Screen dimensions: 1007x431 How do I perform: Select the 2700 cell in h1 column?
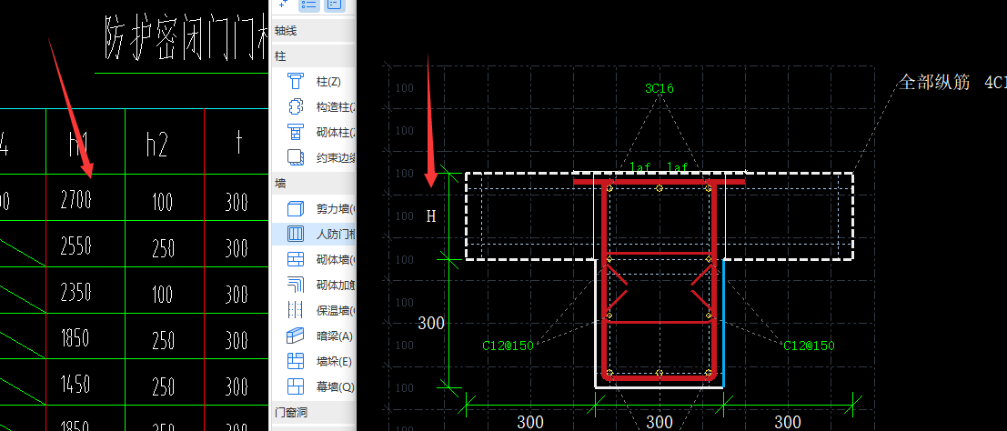click(76, 201)
